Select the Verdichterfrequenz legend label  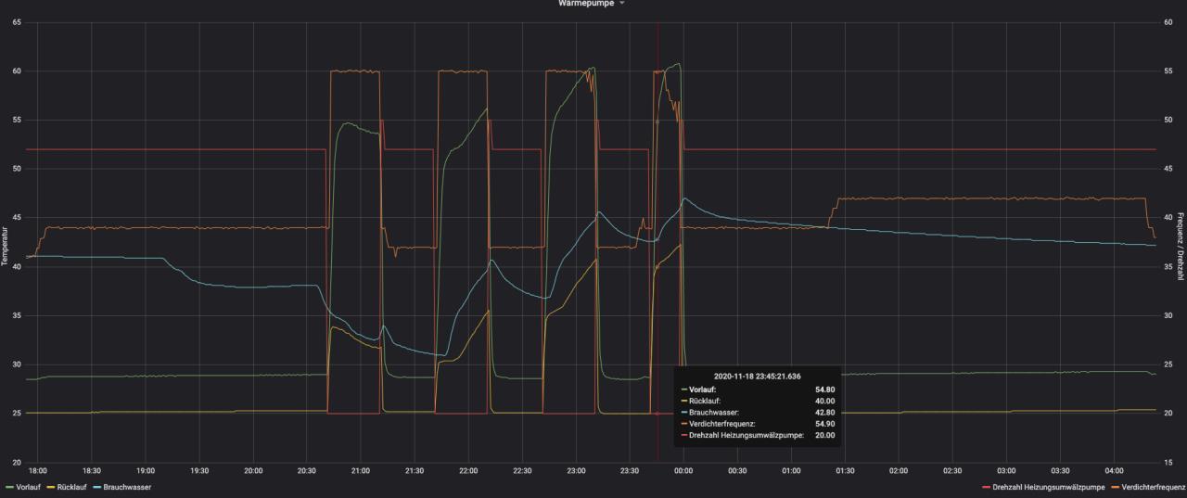[x=1153, y=487]
